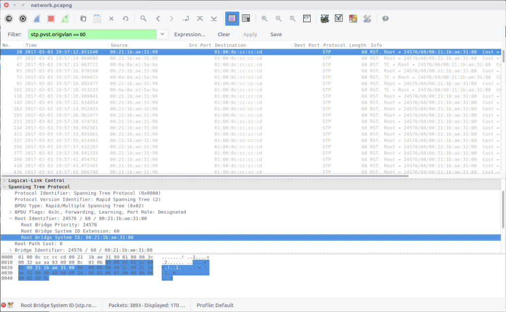Click the Expression... button
Image resolution: width=506 pixels, height=312 pixels.
(189, 34)
